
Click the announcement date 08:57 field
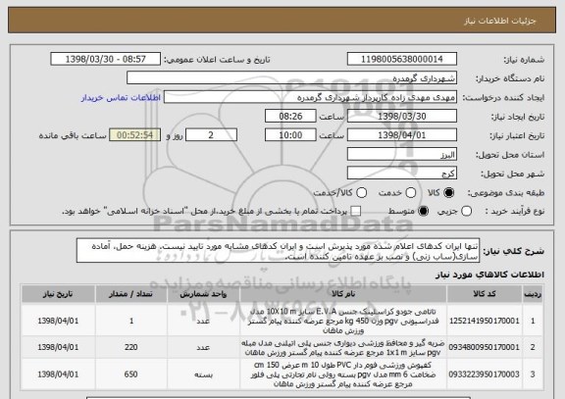tap(106, 59)
